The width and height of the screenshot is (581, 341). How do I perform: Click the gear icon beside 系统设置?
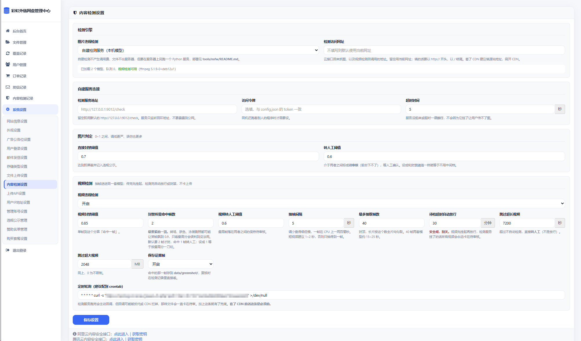(x=8, y=109)
